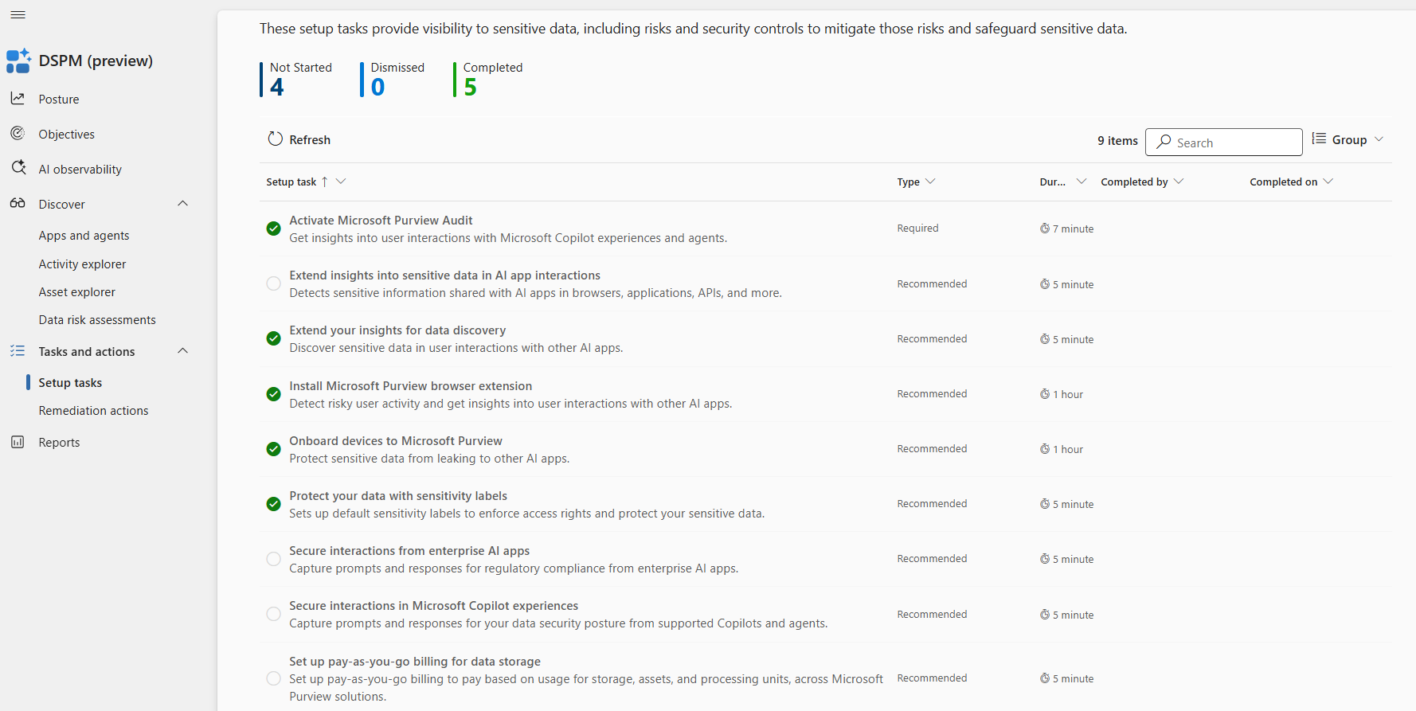Open 'Install Microsoft Purview browser extension' task
This screenshot has height=711, width=1416.
click(410, 386)
